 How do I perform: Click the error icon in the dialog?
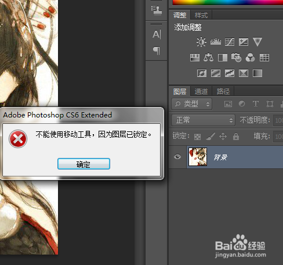coord(18,139)
